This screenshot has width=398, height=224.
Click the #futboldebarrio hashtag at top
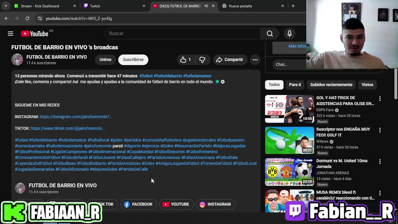pos(168,76)
